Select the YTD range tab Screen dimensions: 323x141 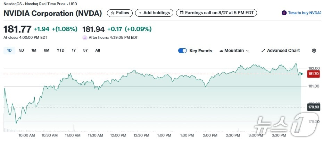tap(60, 50)
